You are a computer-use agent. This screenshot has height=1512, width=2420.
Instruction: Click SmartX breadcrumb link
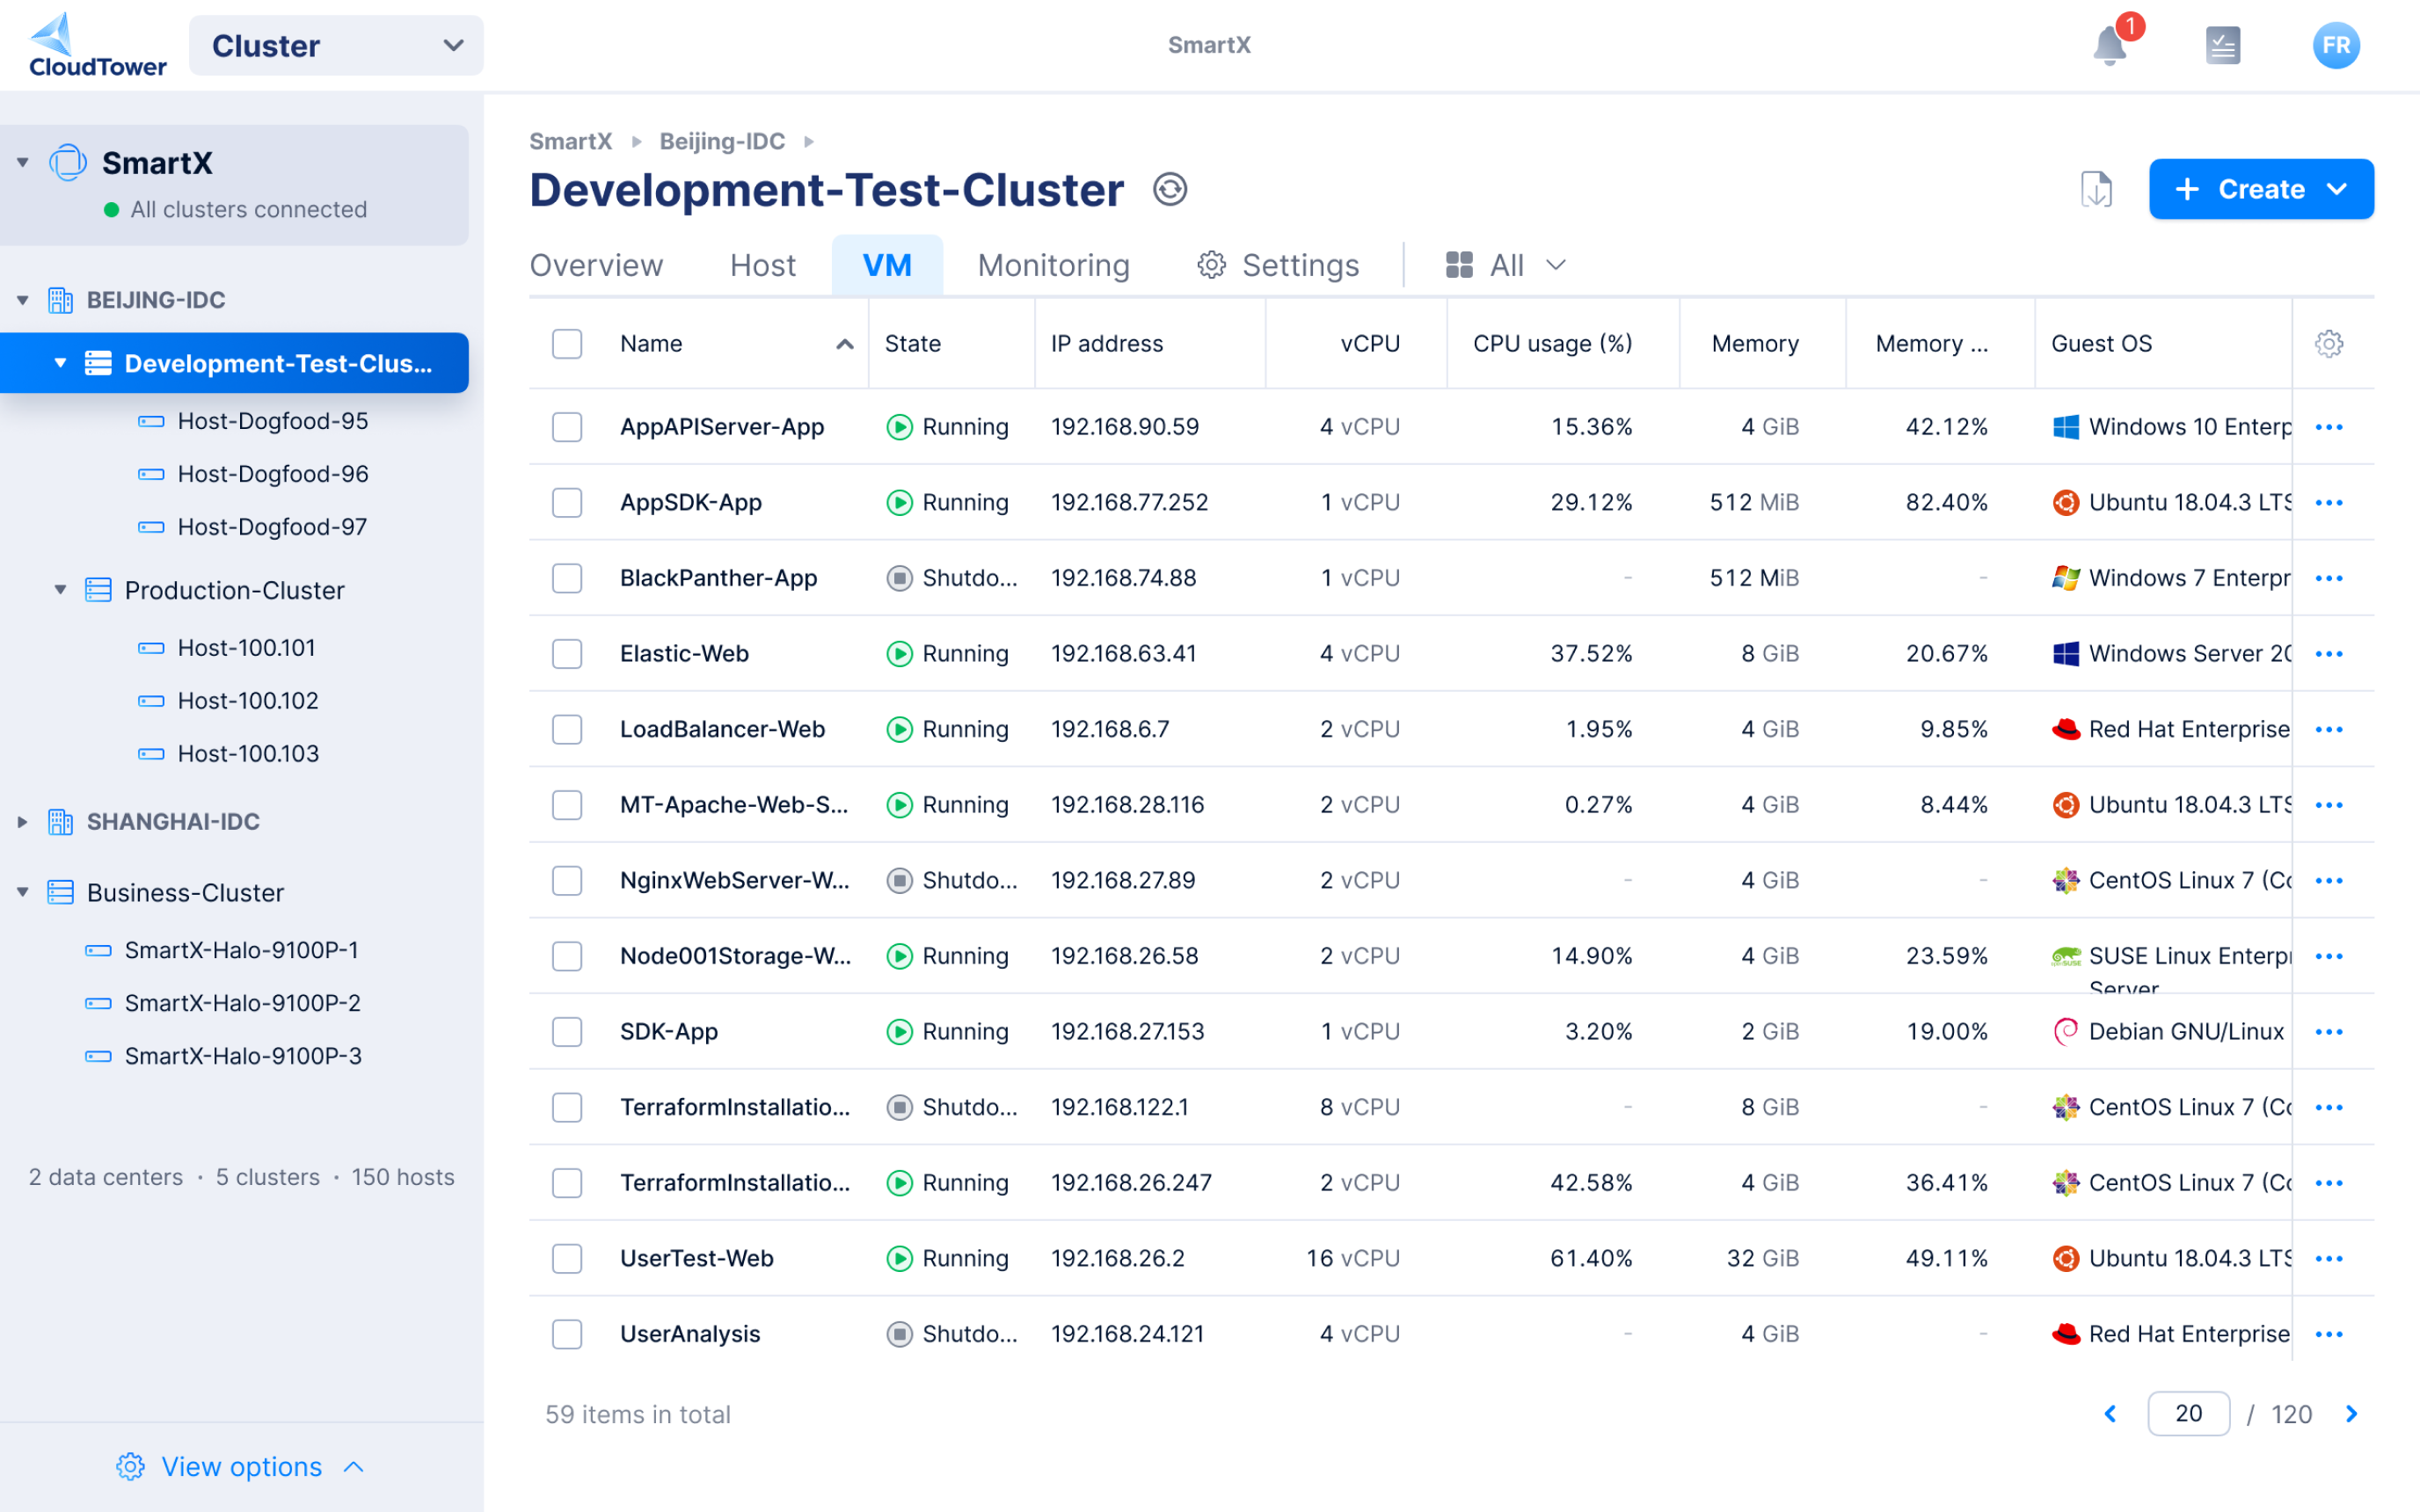pyautogui.click(x=570, y=141)
